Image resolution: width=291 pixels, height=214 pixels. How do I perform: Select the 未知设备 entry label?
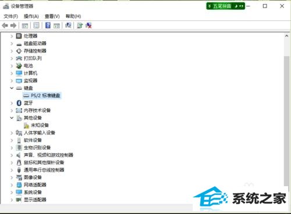tap(40, 125)
